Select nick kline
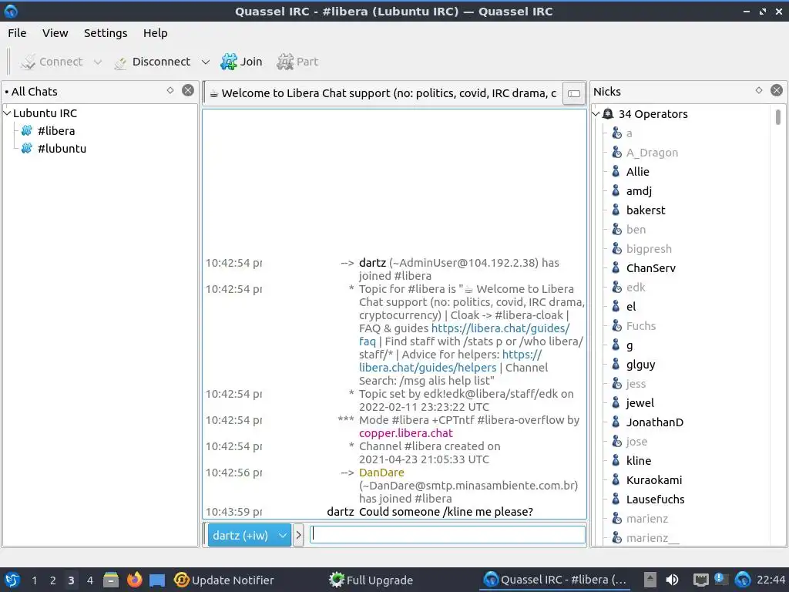The image size is (789, 592). [x=639, y=461]
